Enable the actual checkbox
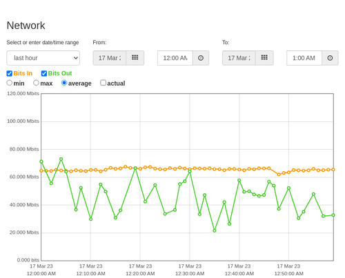This screenshot has height=278, width=345. pos(103,83)
